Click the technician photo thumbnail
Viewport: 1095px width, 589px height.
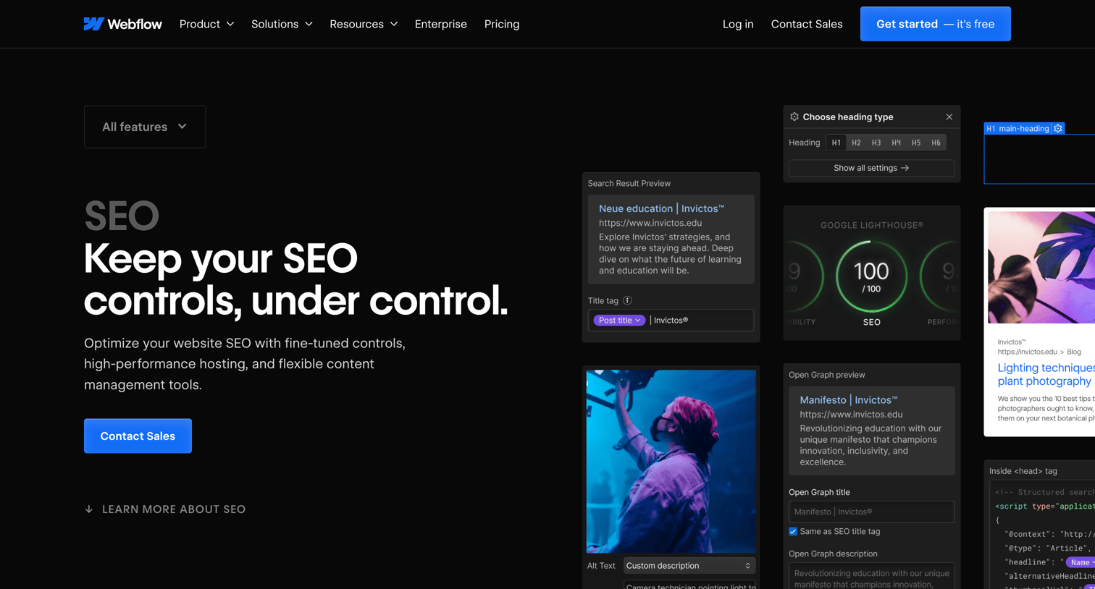tap(671, 462)
